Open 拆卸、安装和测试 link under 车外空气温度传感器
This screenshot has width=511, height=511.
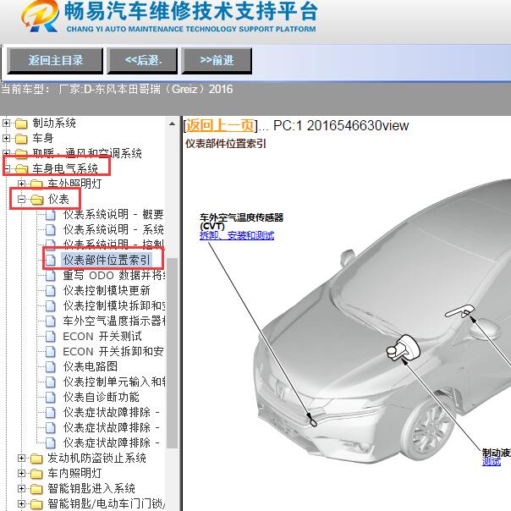(x=237, y=235)
